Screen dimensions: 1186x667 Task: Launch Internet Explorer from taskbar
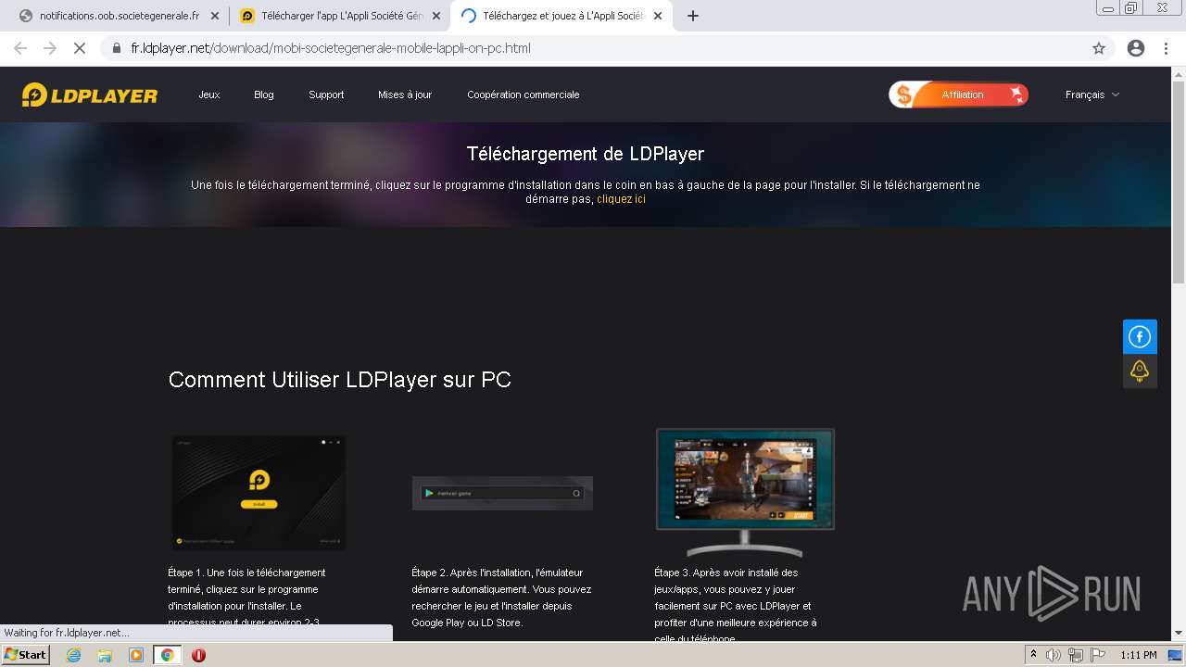74,655
